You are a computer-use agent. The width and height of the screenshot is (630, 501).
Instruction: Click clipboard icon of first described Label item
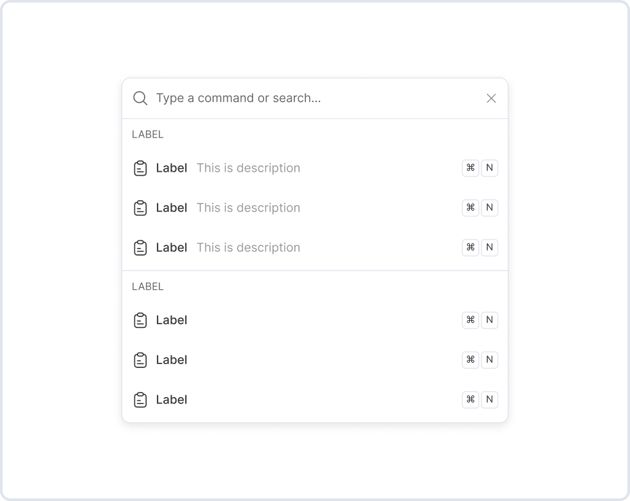pos(140,169)
